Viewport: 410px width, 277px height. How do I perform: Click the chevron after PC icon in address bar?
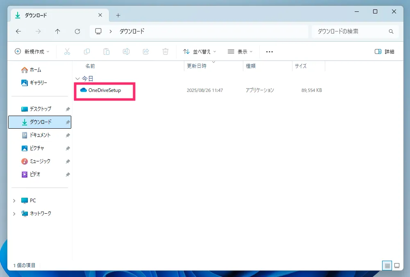pyautogui.click(x=111, y=31)
